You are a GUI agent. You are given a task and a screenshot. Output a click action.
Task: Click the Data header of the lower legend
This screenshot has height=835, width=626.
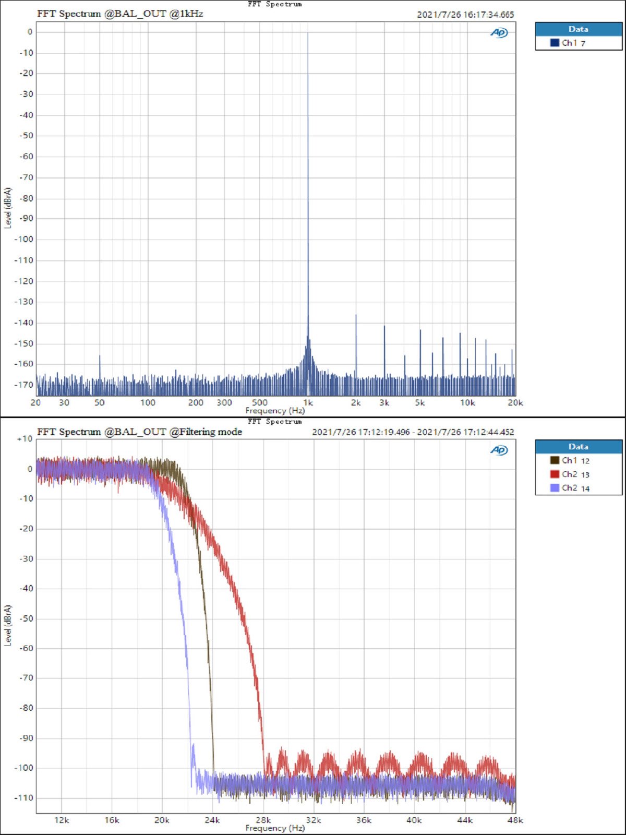click(579, 447)
